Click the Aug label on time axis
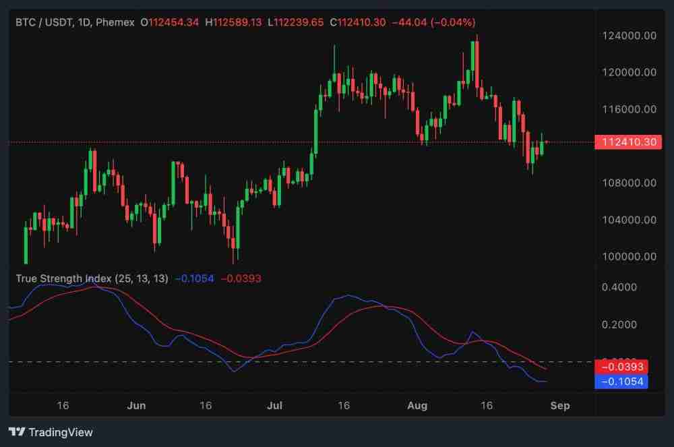674x447 pixels. click(418, 406)
